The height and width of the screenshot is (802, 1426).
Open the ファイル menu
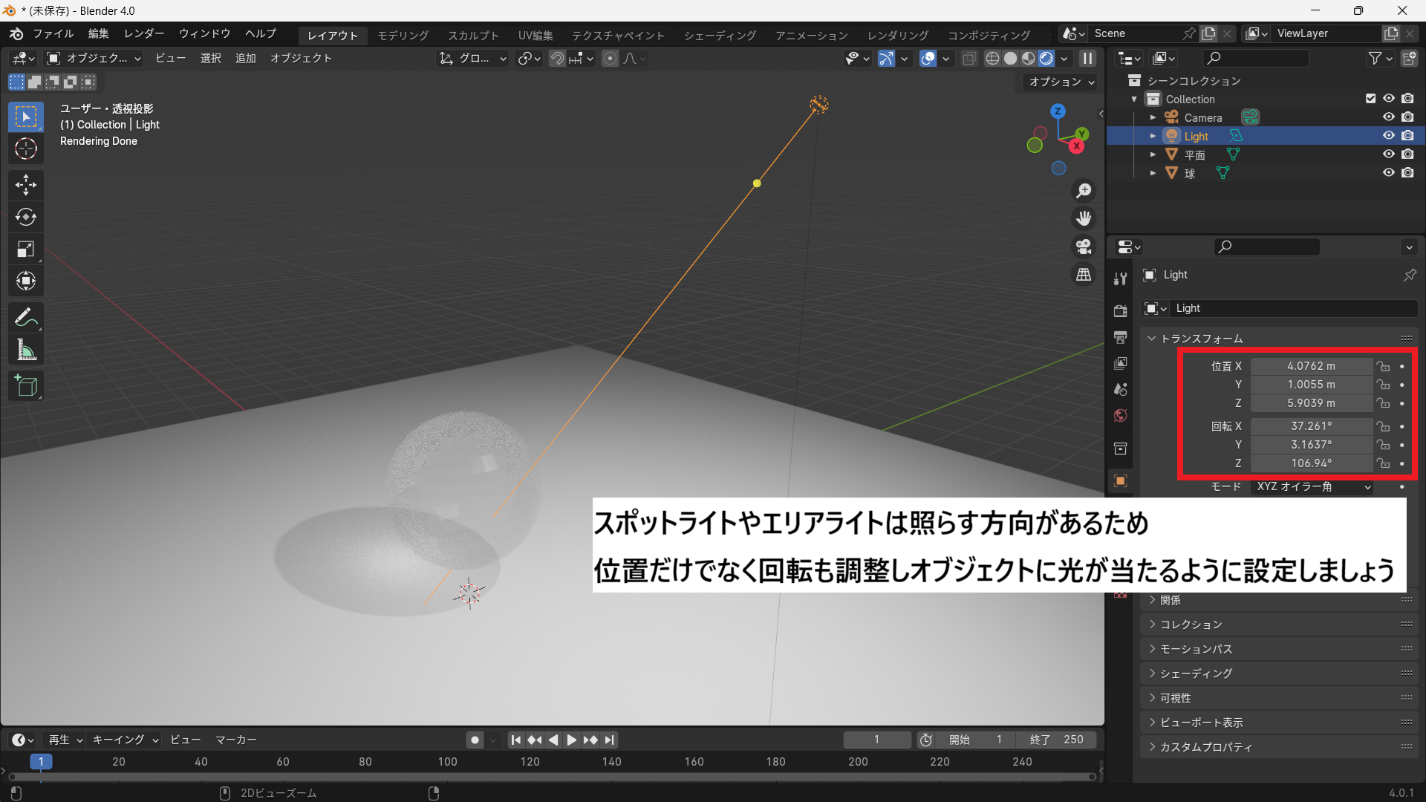tap(53, 33)
